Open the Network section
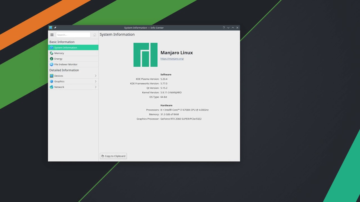 pyautogui.click(x=73, y=87)
